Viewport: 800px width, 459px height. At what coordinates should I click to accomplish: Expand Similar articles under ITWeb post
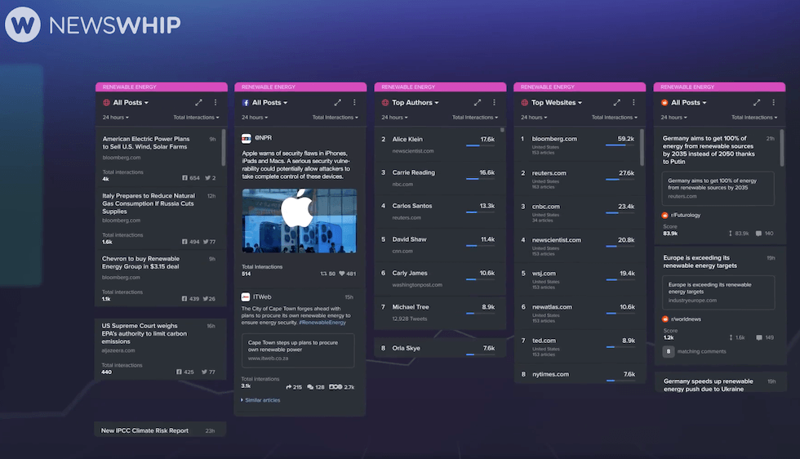pos(260,400)
